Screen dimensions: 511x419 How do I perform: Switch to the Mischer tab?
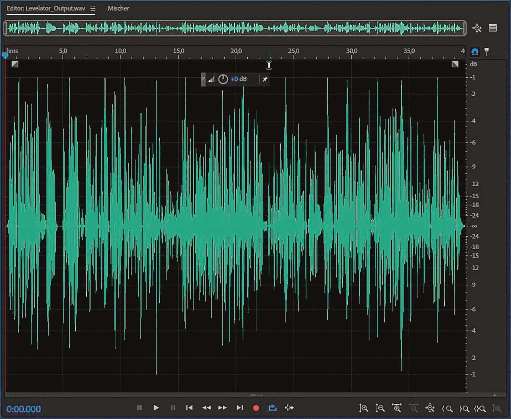click(x=119, y=8)
